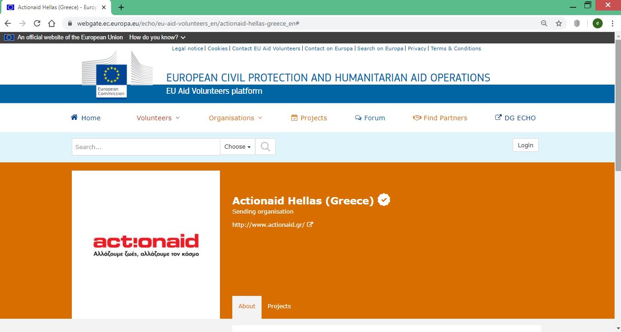Reload the page with refresh icon

(x=37, y=23)
